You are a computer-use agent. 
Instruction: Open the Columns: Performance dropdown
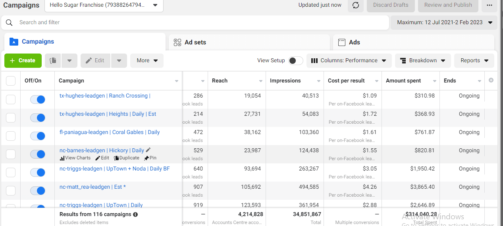(x=349, y=61)
